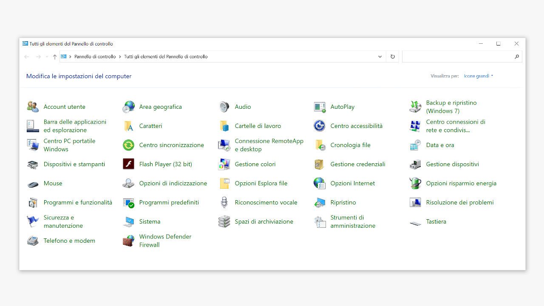Open the Windows Defender Firewall icon
Image resolution: width=544 pixels, height=306 pixels.
pyautogui.click(x=128, y=241)
